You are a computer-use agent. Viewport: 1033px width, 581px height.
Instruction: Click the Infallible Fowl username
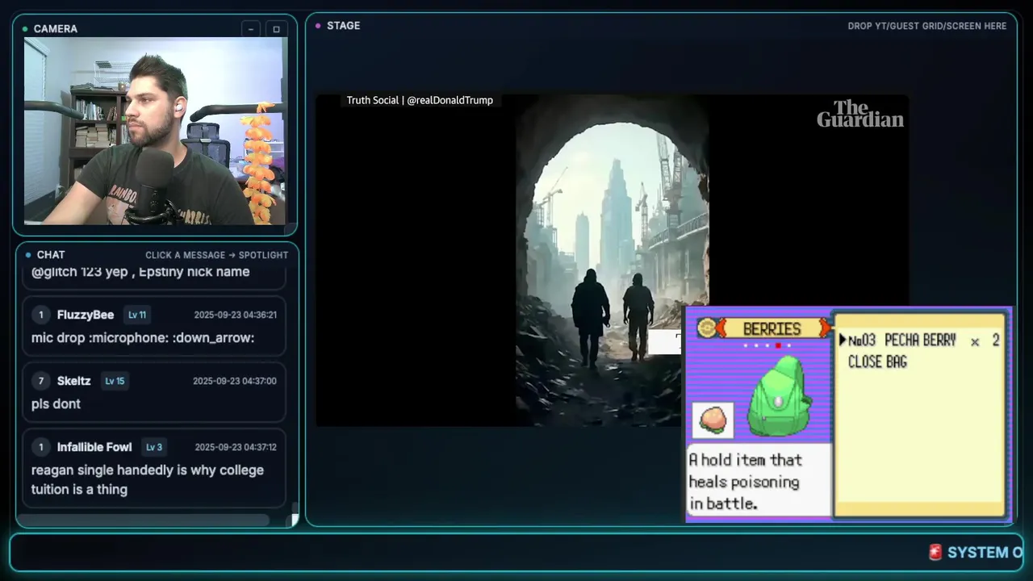tap(94, 447)
